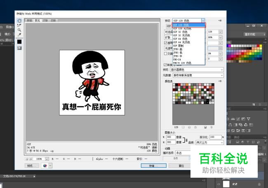Click the lock icon on the background layer
268x188 pixels.
tap(259, 184)
